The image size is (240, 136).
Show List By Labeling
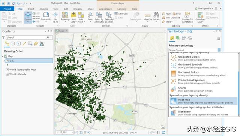[x=36, y=44]
